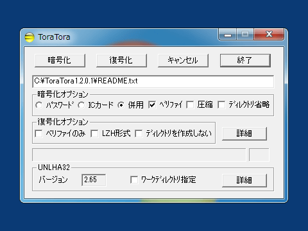Check the LZH形式 checkbox
Image resolution: width=308 pixels, height=231 pixels.
[x=94, y=133]
